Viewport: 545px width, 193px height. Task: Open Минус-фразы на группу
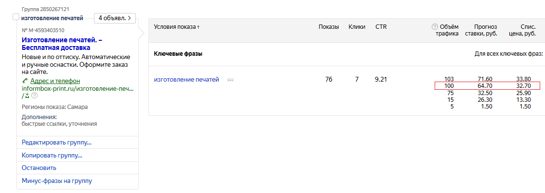[x=57, y=181]
